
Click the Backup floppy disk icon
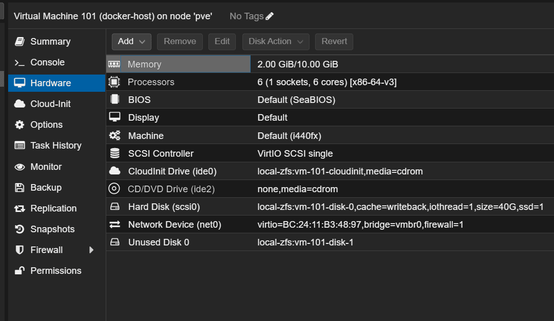pyautogui.click(x=19, y=188)
